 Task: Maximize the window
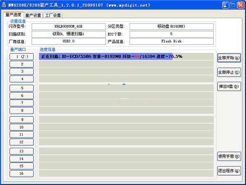233,5
